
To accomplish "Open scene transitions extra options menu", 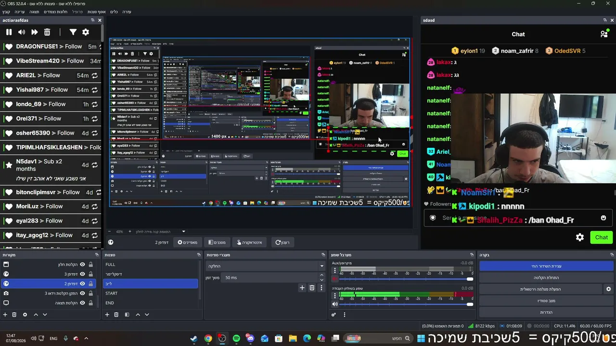I will click(x=321, y=288).
